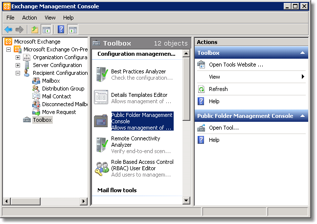Click the Remote Connectivity Analyzer icon
317x224 pixels.
(102, 145)
